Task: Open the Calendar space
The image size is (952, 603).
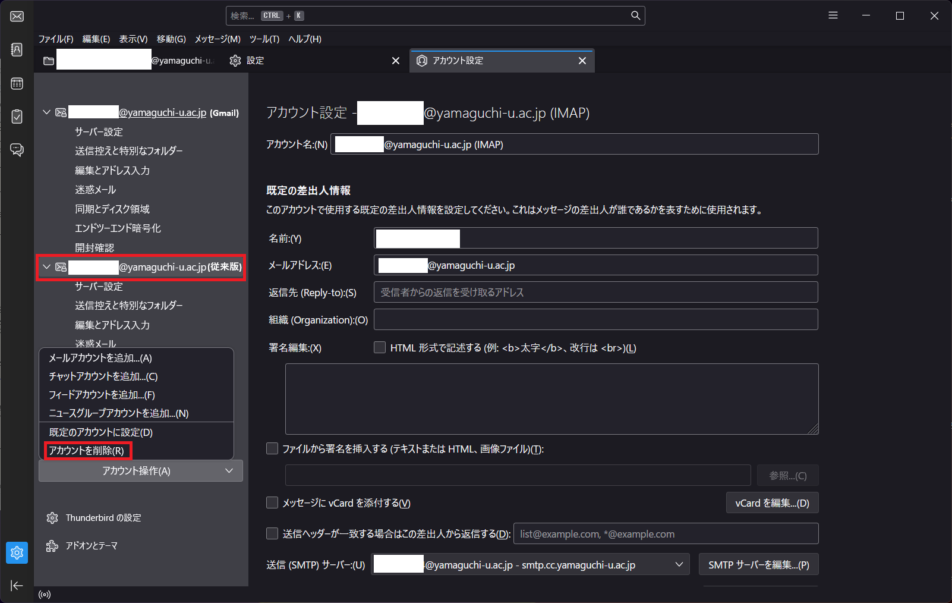Action: [17, 83]
